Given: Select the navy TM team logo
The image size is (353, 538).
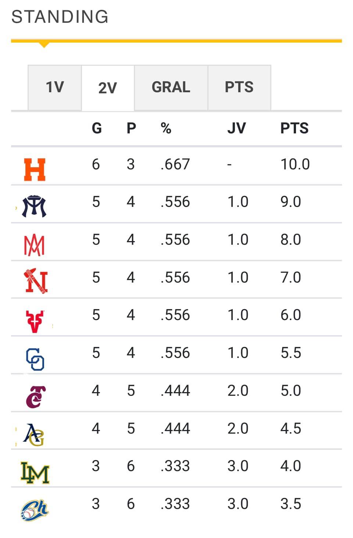Looking at the screenshot, I should click(x=35, y=206).
